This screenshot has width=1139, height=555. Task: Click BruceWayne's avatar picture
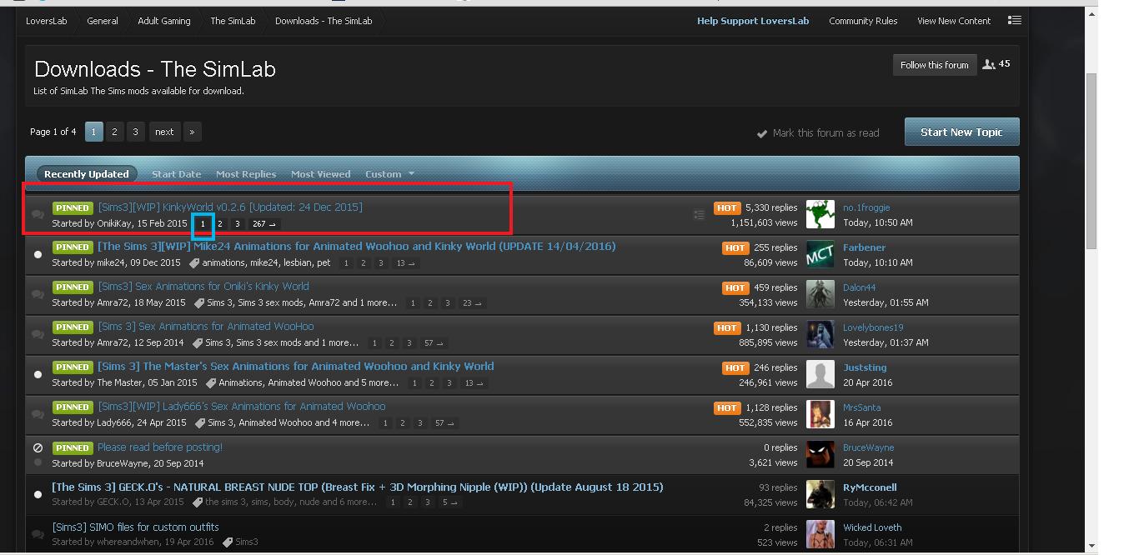(x=820, y=454)
